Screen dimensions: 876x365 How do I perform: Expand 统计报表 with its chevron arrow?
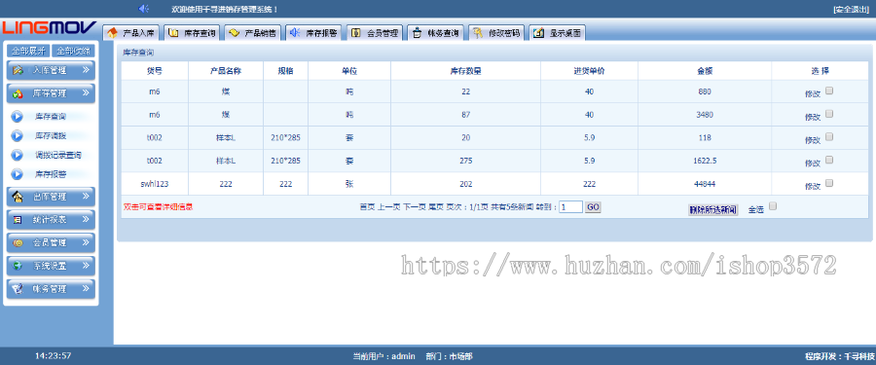coord(86,220)
